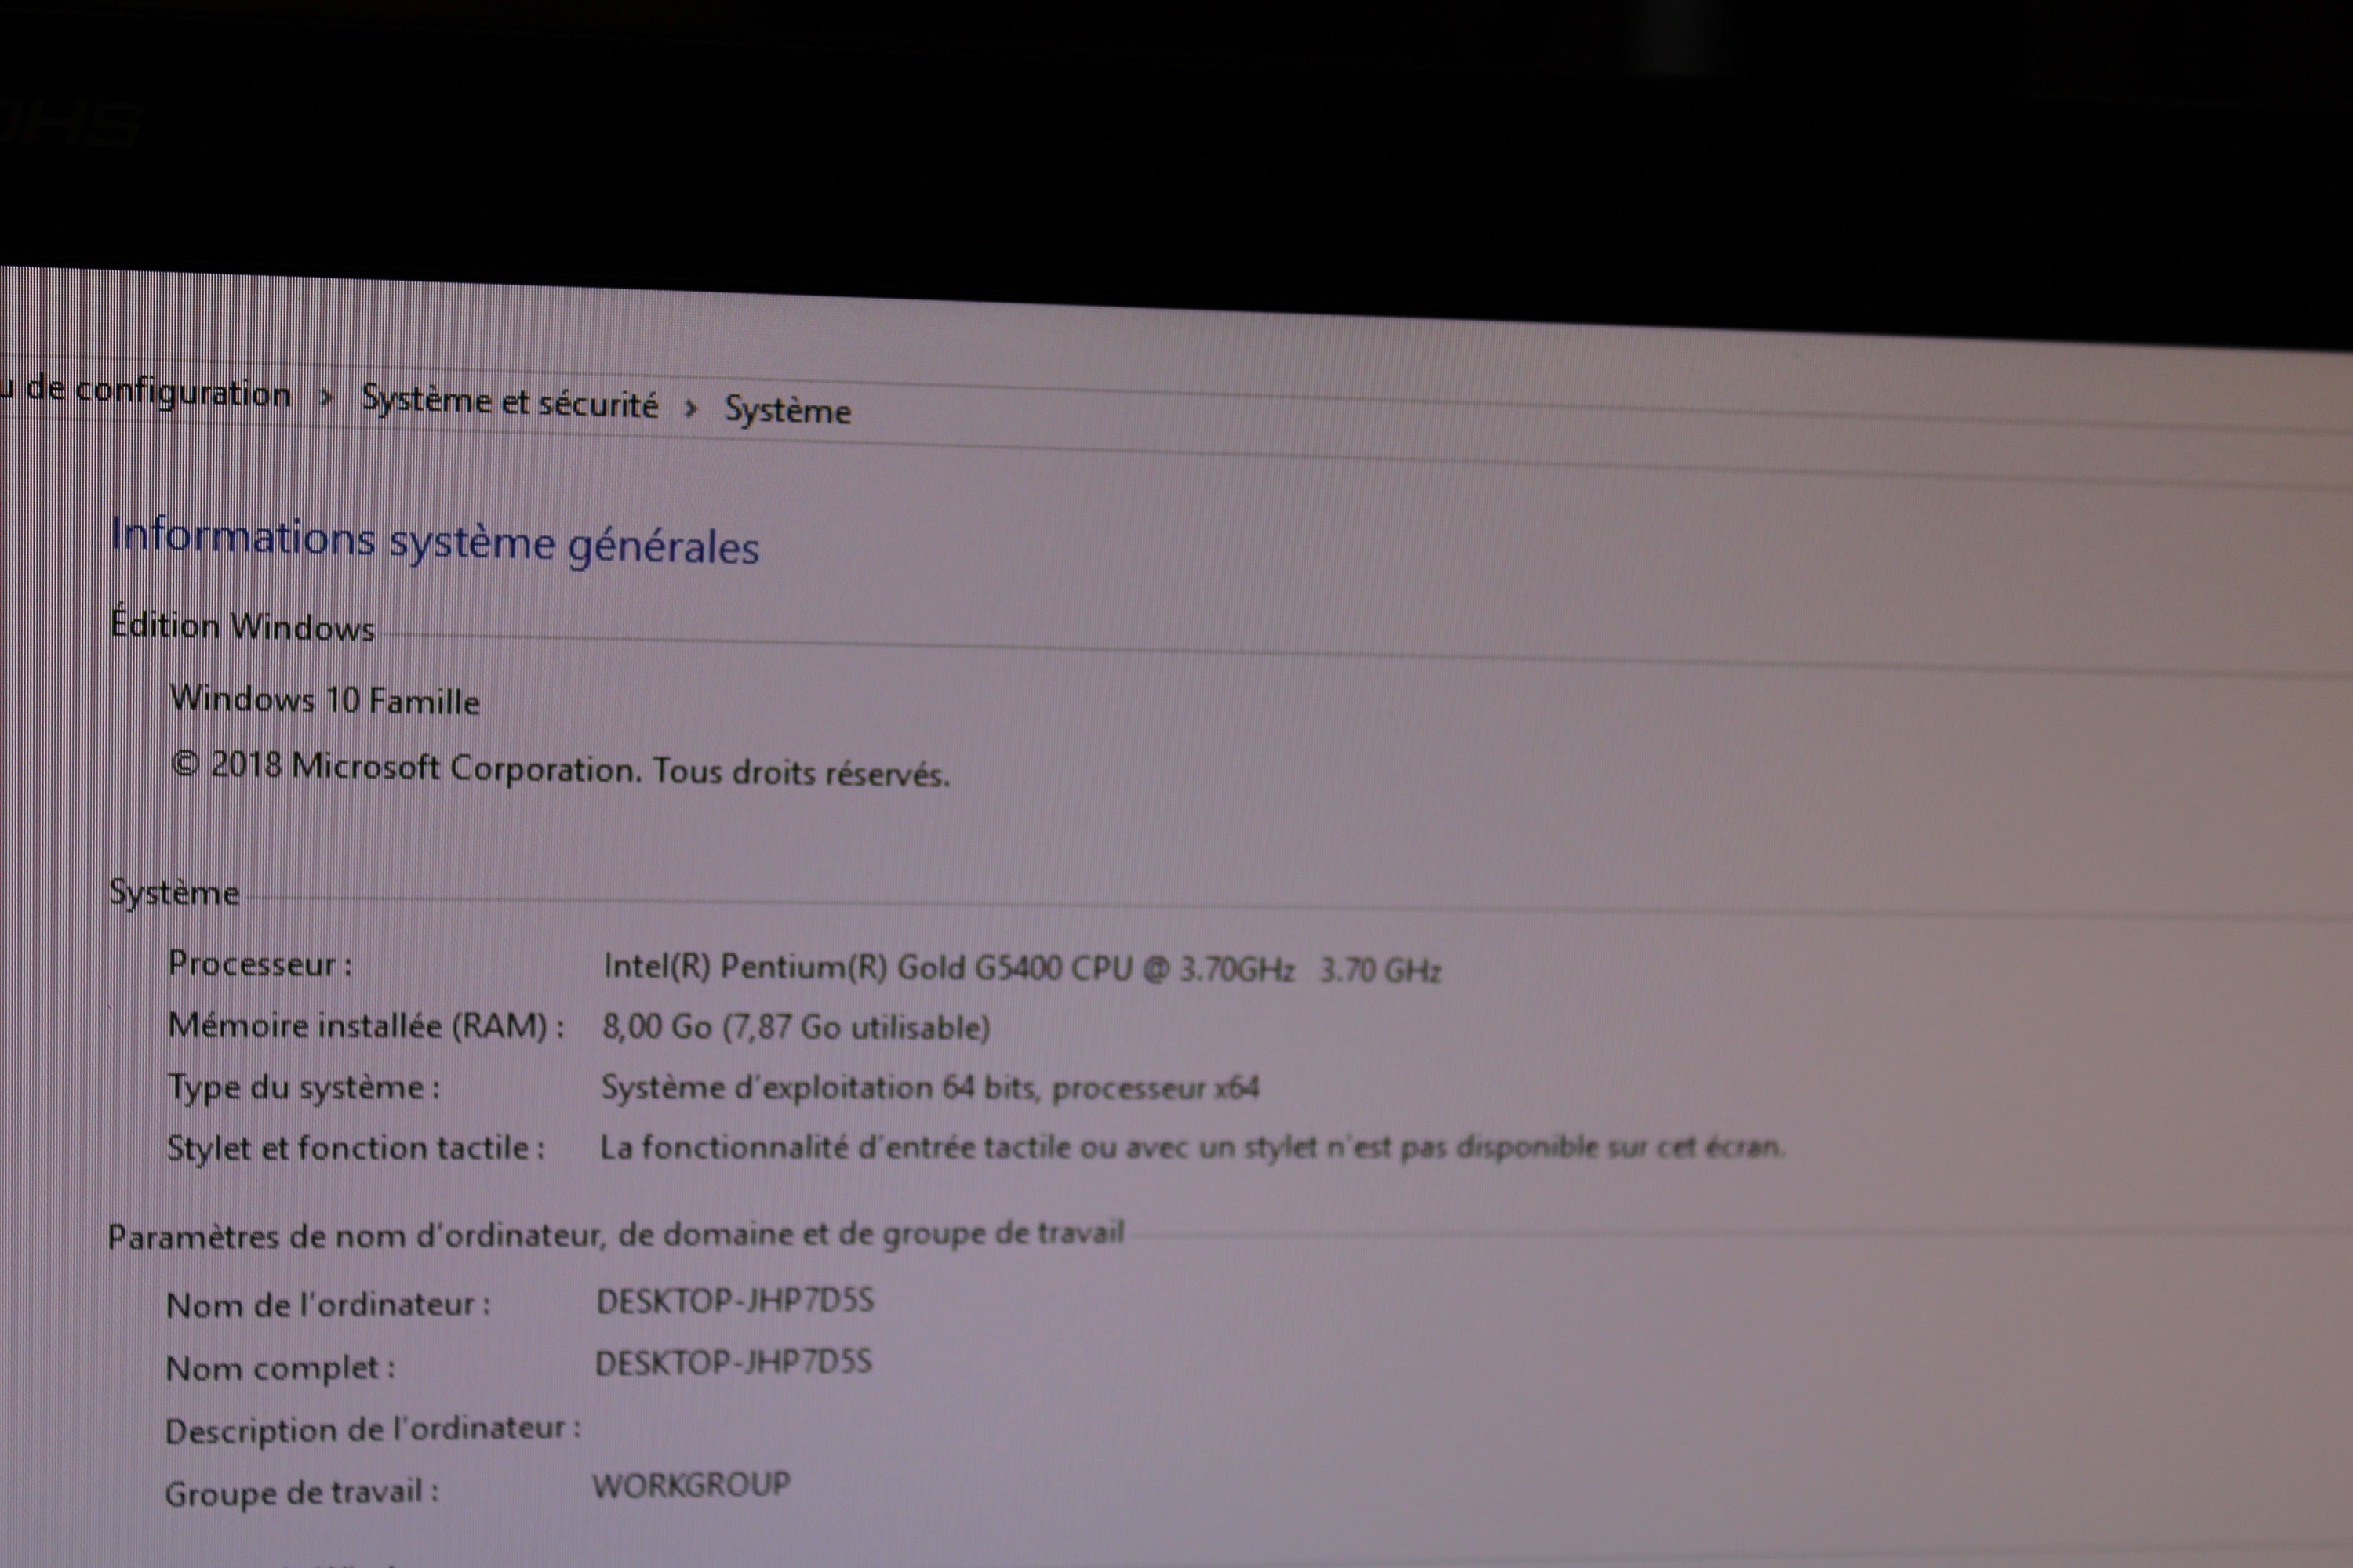Viewport: 2353px width, 1568px height.
Task: Click the WORKGROUP value
Action: tap(691, 1485)
